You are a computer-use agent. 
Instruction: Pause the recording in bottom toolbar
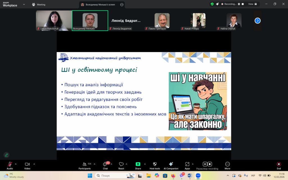(205, 164)
